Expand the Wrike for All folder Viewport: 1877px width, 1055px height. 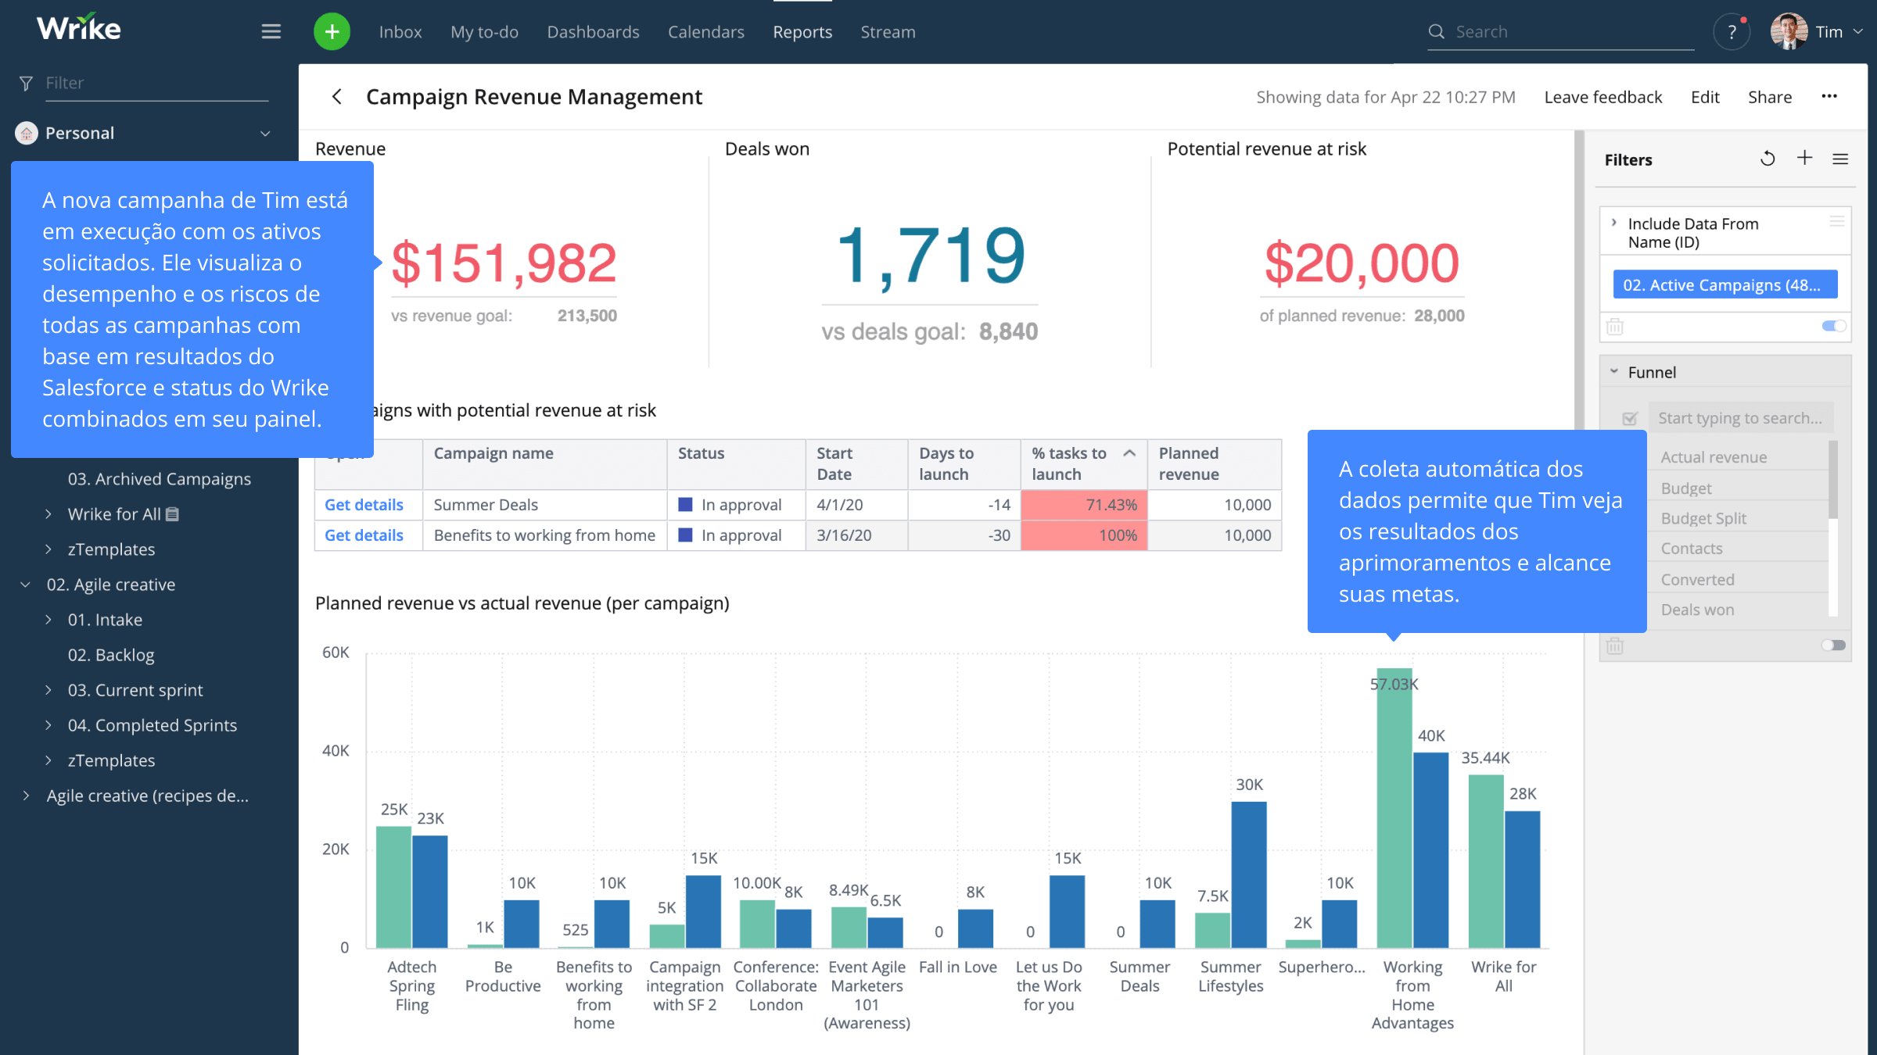pos(48,514)
